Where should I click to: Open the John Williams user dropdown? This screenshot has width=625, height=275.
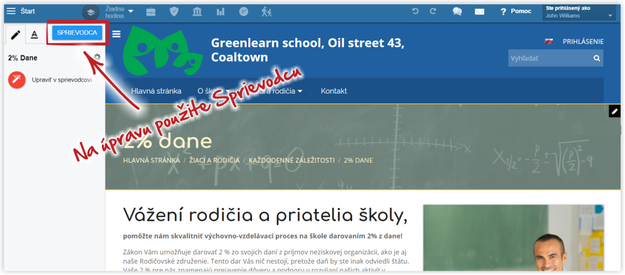click(579, 12)
